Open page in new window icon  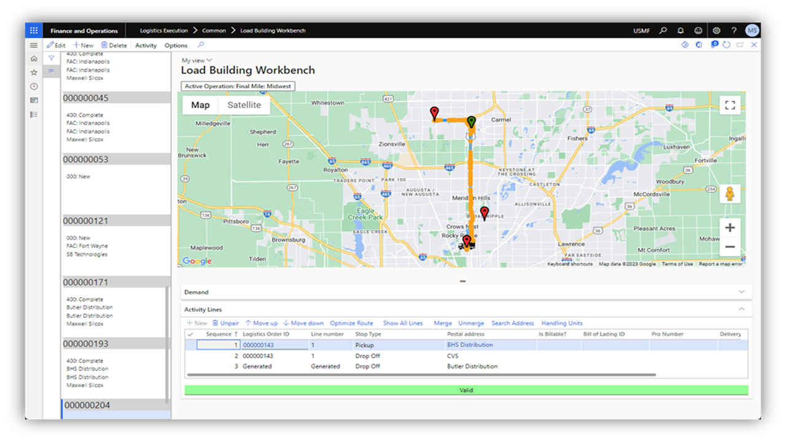[740, 45]
